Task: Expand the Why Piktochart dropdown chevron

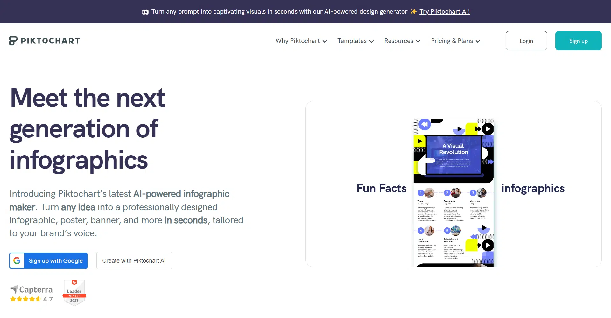Action: [x=325, y=41]
